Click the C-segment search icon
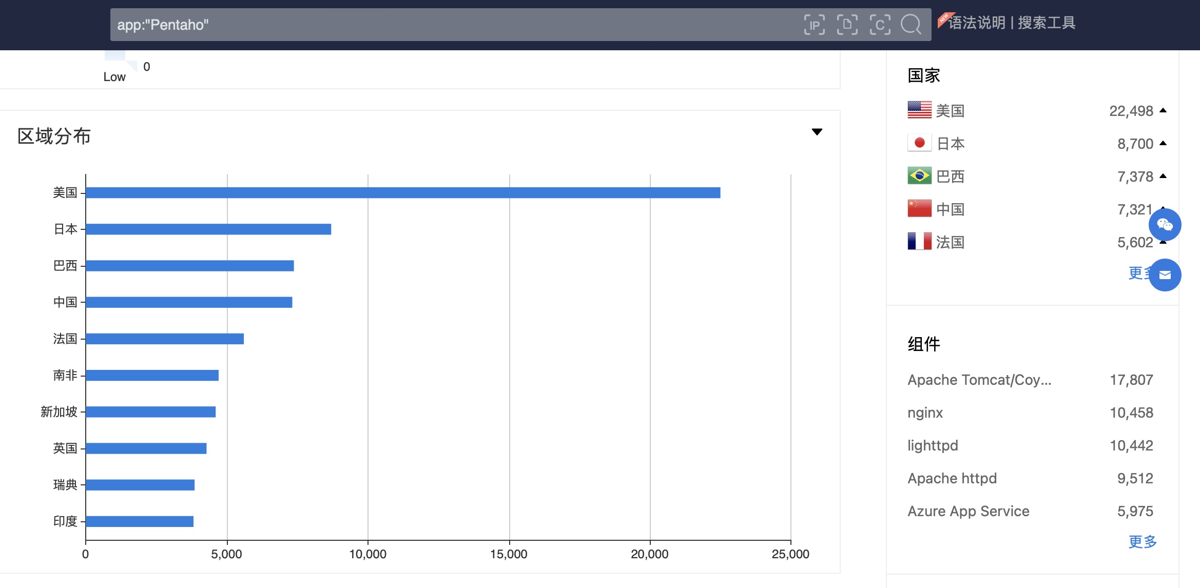 [x=880, y=25]
